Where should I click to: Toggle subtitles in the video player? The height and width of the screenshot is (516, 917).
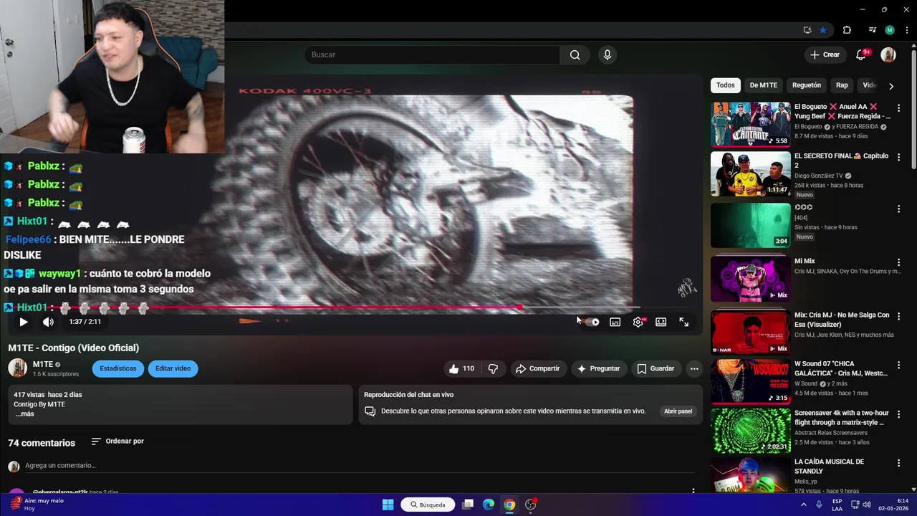pyautogui.click(x=615, y=322)
